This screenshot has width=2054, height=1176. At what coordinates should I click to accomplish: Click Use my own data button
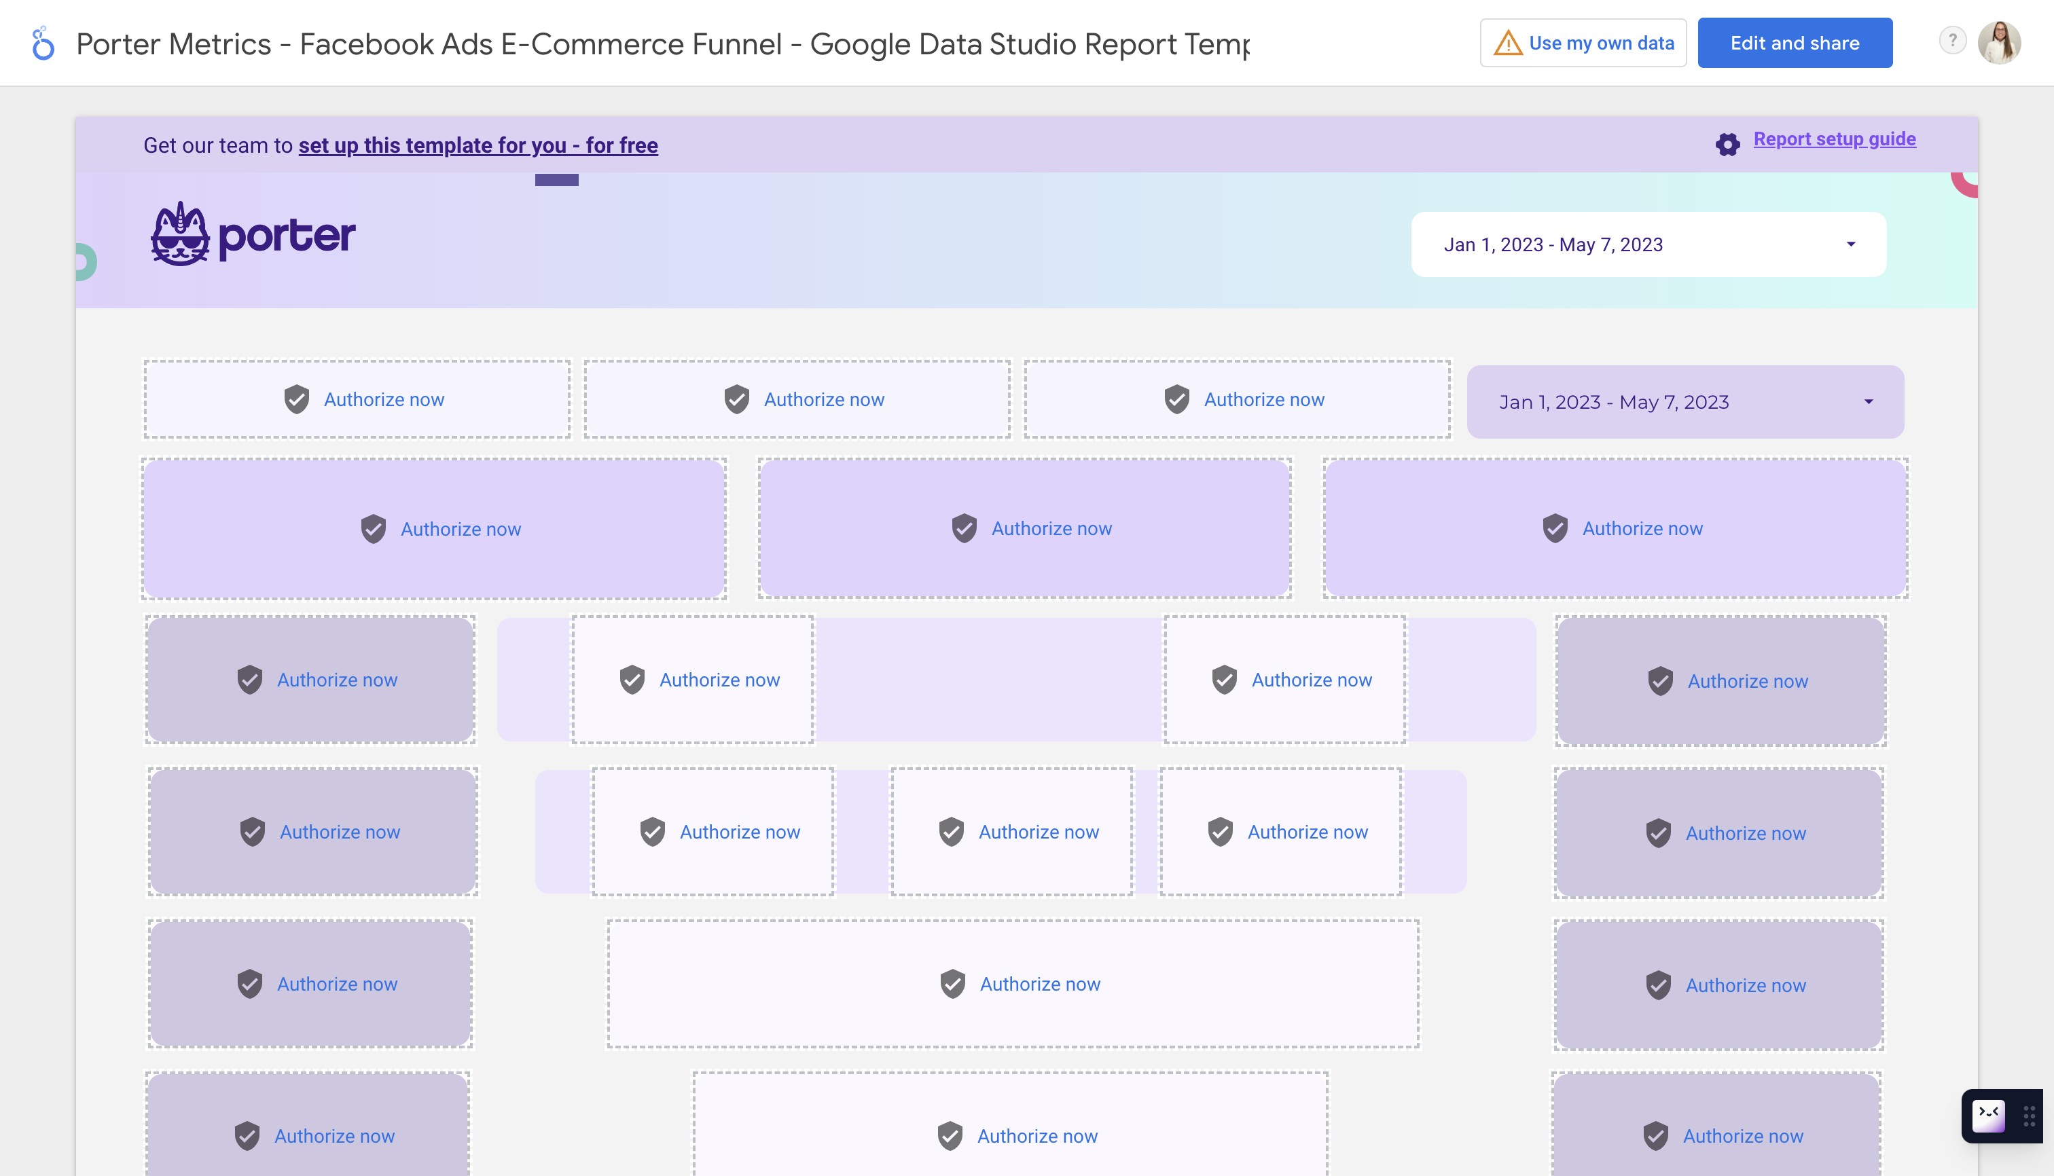click(1583, 43)
